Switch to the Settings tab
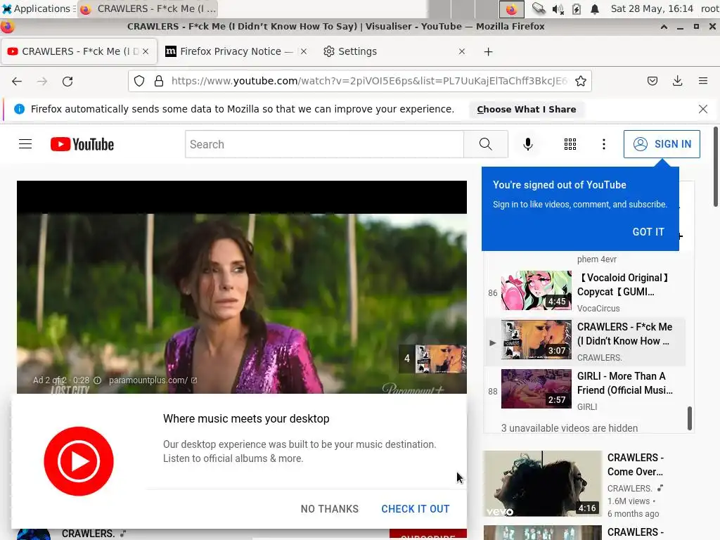Viewport: 720px width, 540px height. click(x=394, y=51)
